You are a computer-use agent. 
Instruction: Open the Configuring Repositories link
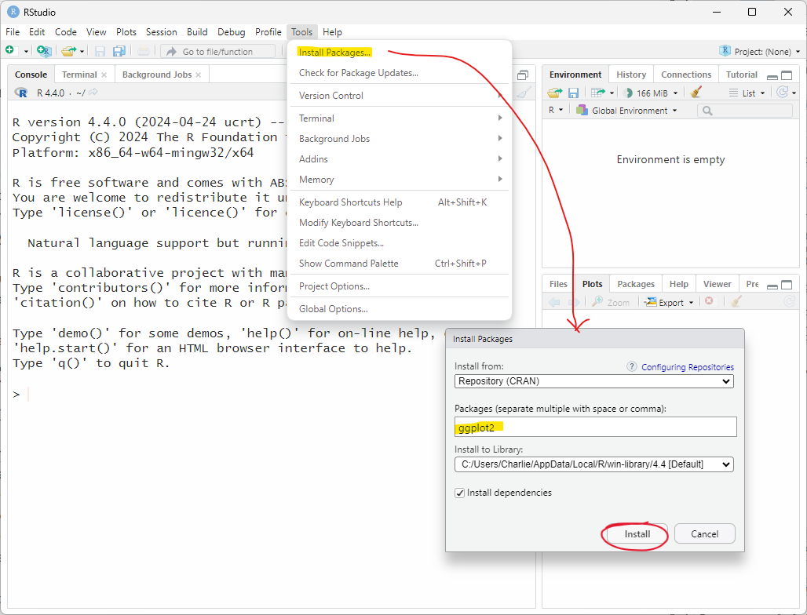click(x=687, y=367)
